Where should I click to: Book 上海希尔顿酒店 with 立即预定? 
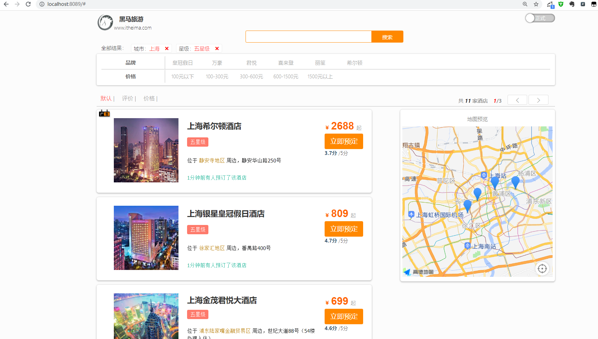[344, 141]
